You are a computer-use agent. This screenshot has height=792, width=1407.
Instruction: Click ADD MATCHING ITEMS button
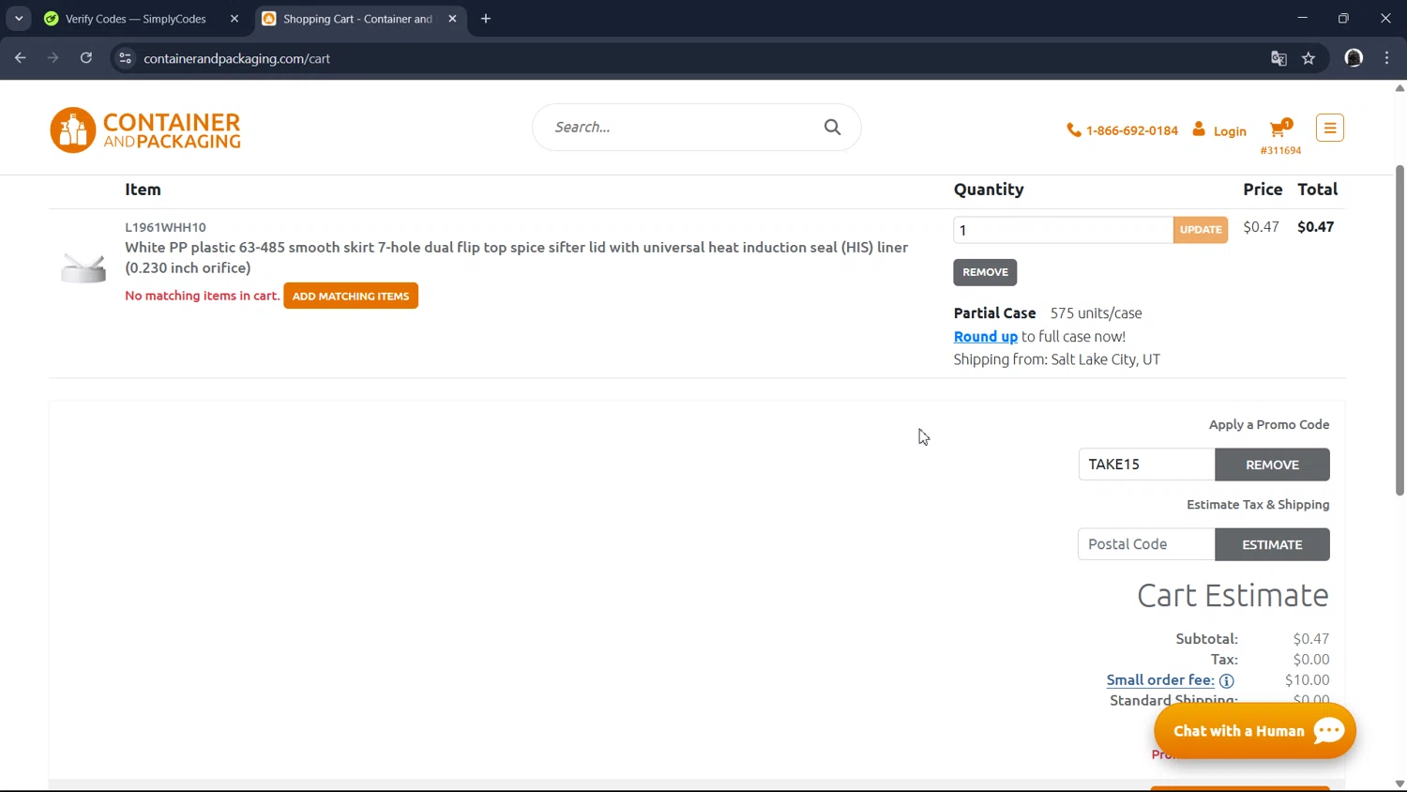click(x=351, y=296)
